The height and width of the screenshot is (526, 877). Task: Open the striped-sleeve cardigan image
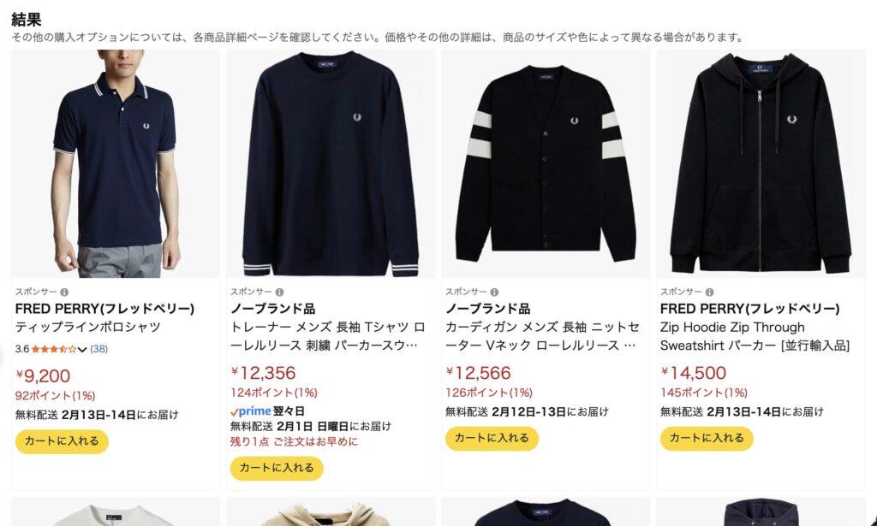(546, 163)
